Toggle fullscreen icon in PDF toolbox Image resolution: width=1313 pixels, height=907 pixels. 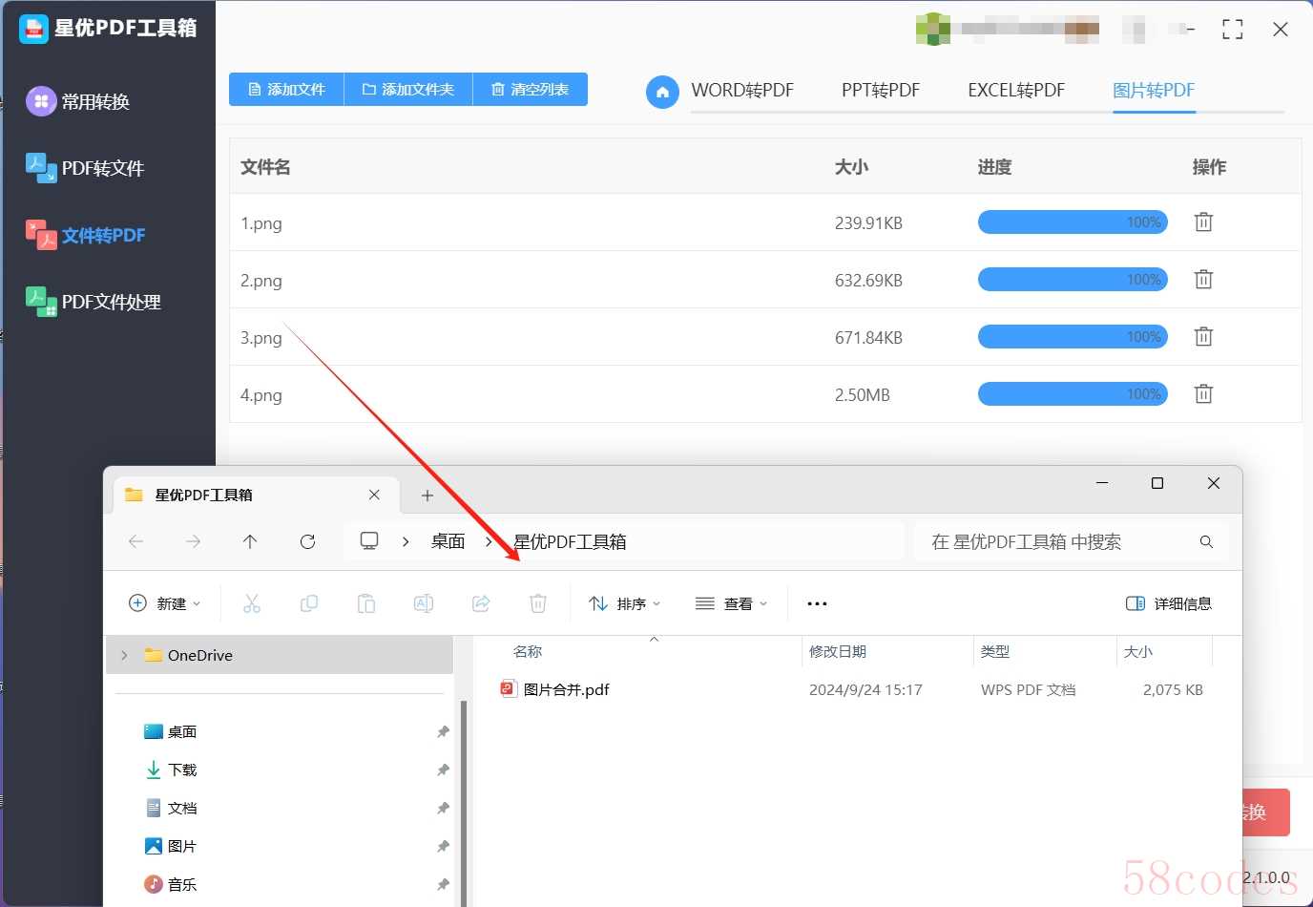click(x=1233, y=30)
